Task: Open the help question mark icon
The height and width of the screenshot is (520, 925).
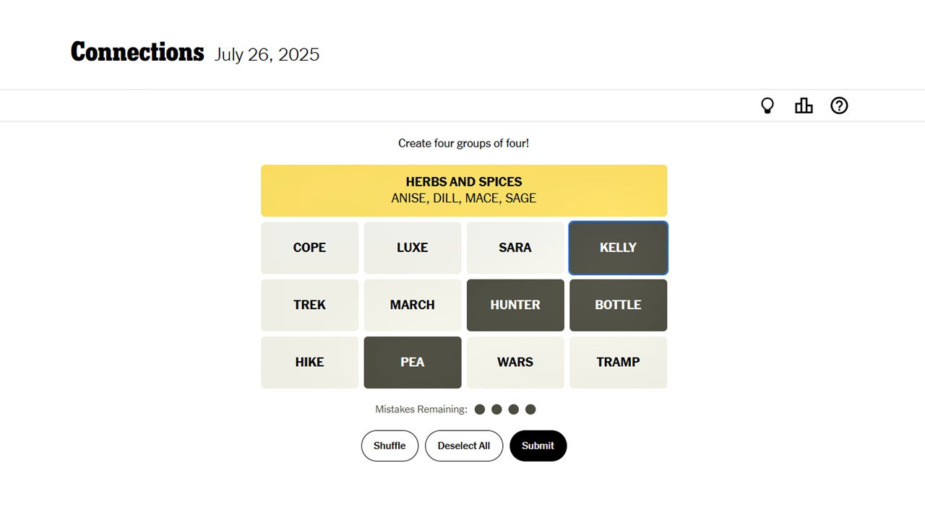Action: tap(839, 106)
